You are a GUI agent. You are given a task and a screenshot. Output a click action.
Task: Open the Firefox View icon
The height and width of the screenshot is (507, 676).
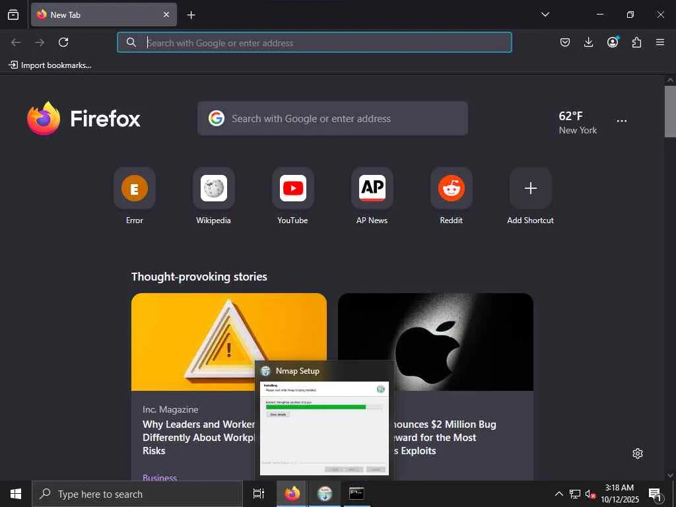[x=13, y=15]
